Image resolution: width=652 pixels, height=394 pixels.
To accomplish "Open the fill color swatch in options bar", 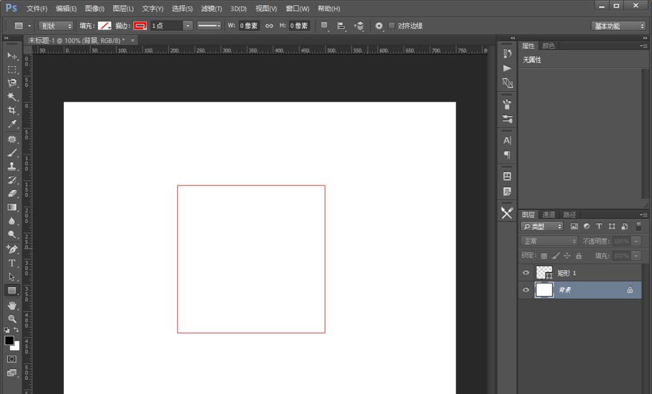I will pyautogui.click(x=103, y=25).
